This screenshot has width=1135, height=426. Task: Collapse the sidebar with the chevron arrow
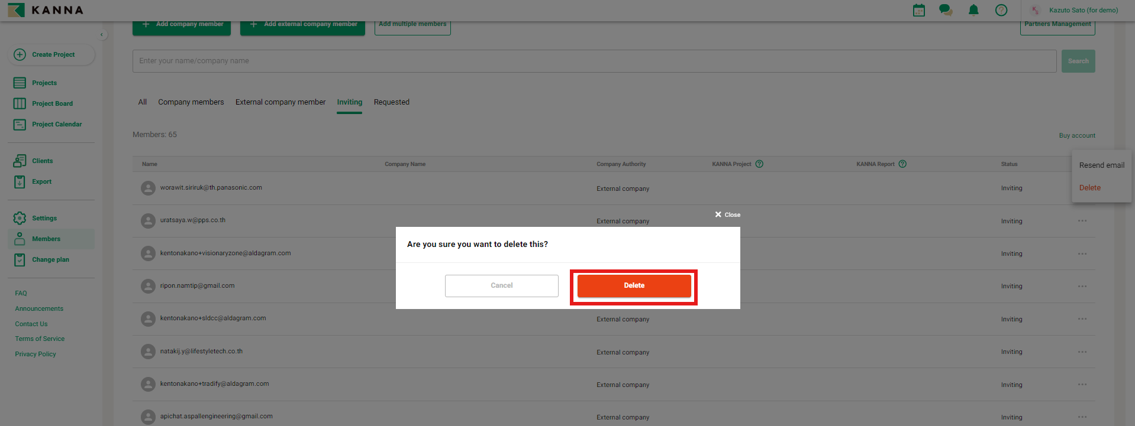(x=102, y=35)
